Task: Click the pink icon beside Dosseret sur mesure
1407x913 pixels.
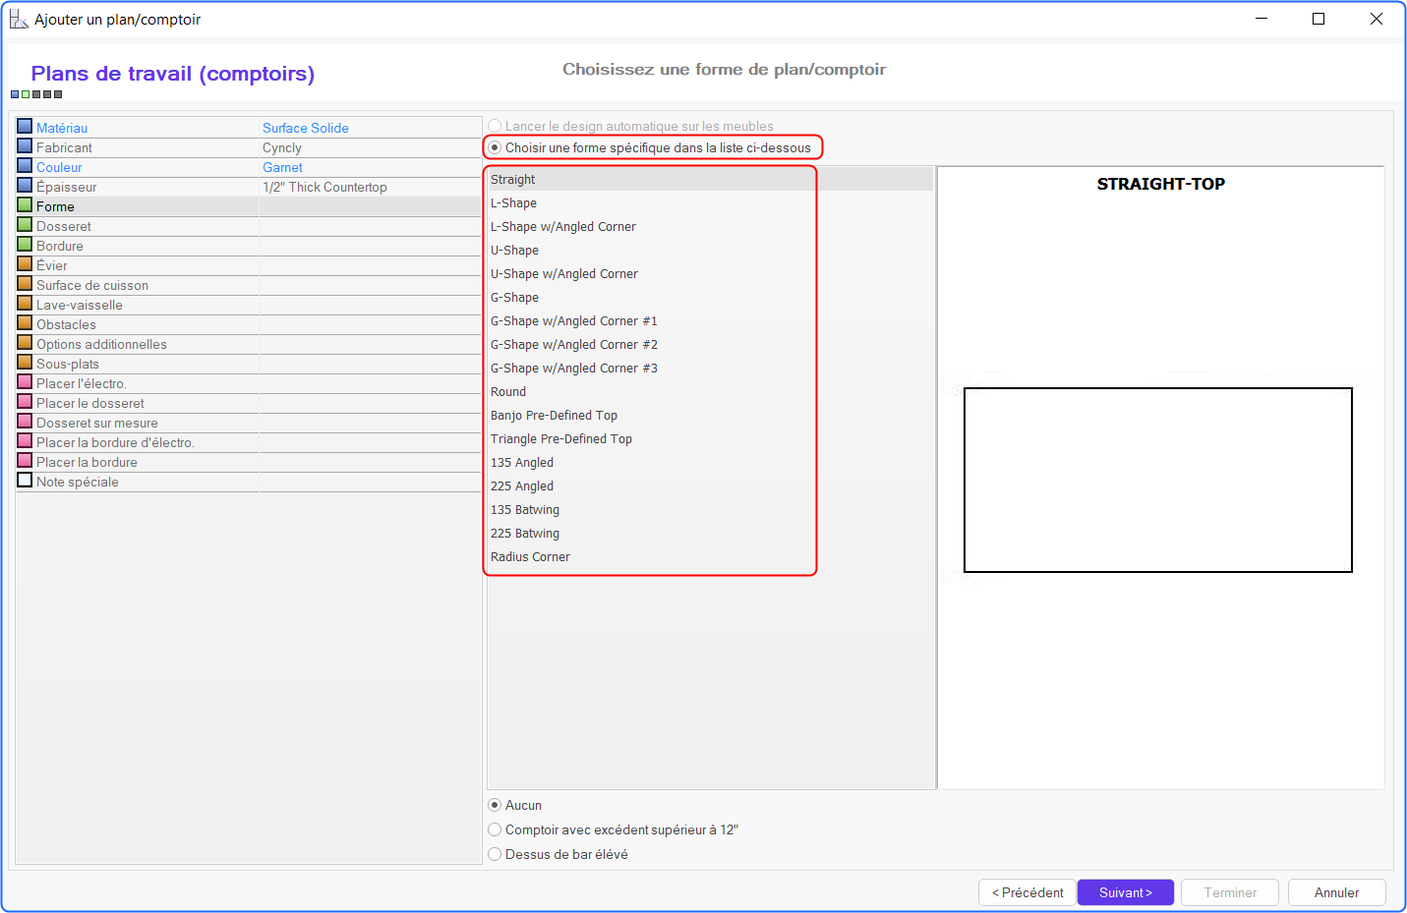Action: [x=25, y=422]
